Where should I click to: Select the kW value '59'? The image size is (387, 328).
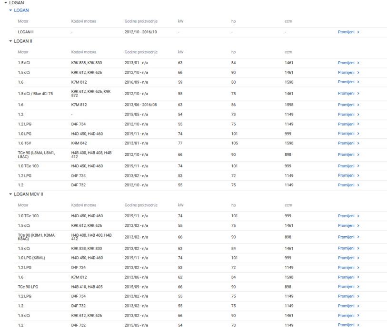tap(180, 82)
